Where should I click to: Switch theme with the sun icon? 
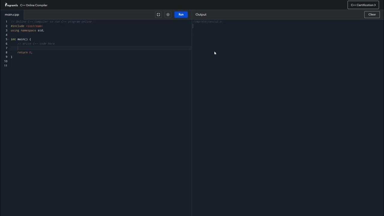(x=168, y=14)
